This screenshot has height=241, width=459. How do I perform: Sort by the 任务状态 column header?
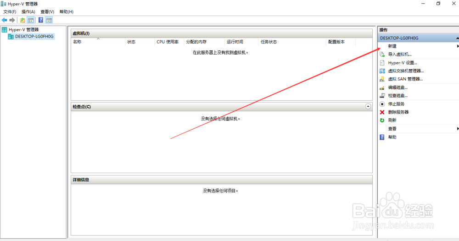(292, 42)
